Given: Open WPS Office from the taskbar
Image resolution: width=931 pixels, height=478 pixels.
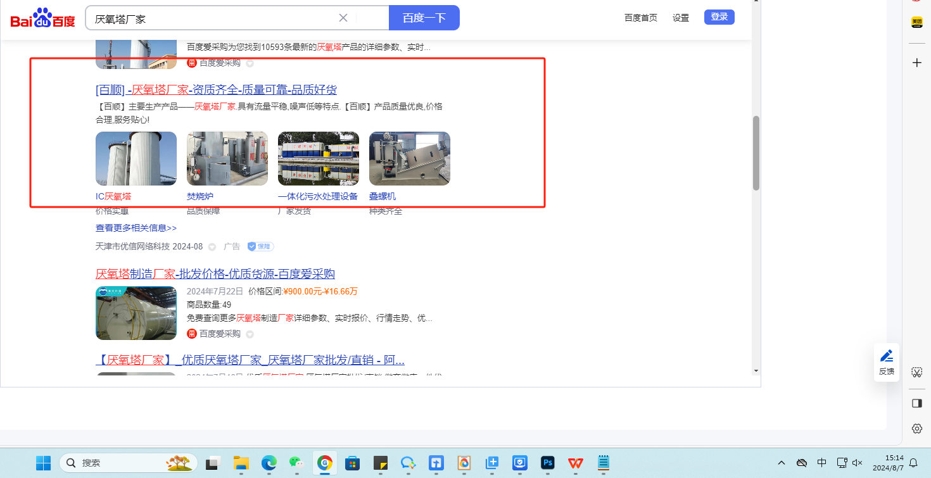Looking at the screenshot, I should pos(576,463).
